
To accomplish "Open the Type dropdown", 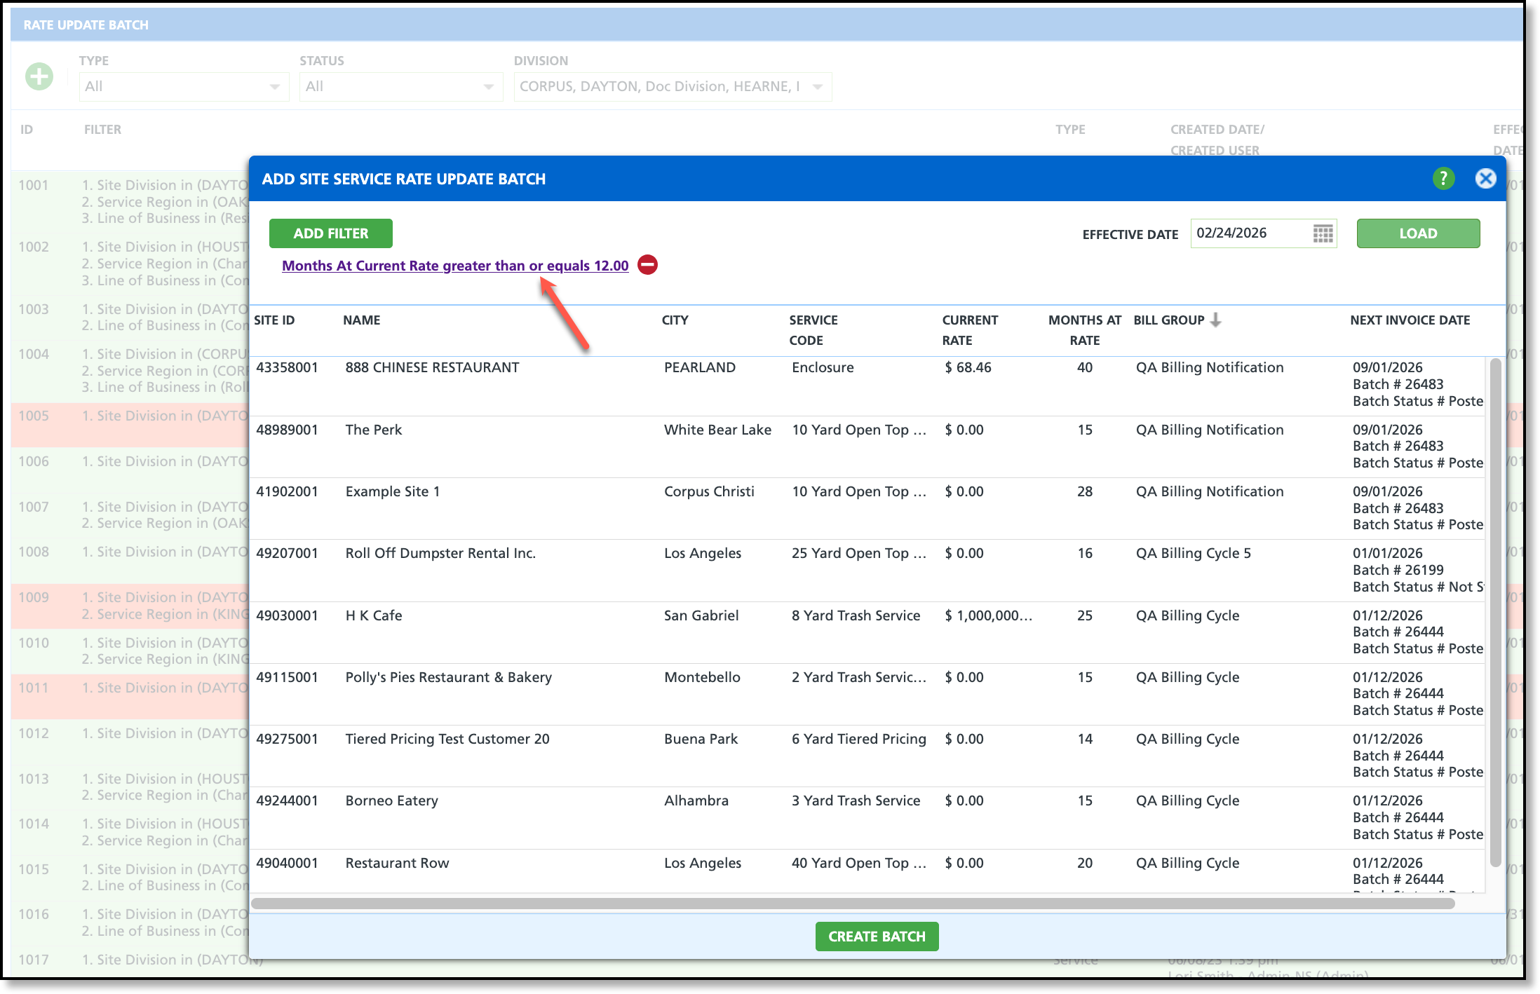I will click(x=184, y=87).
